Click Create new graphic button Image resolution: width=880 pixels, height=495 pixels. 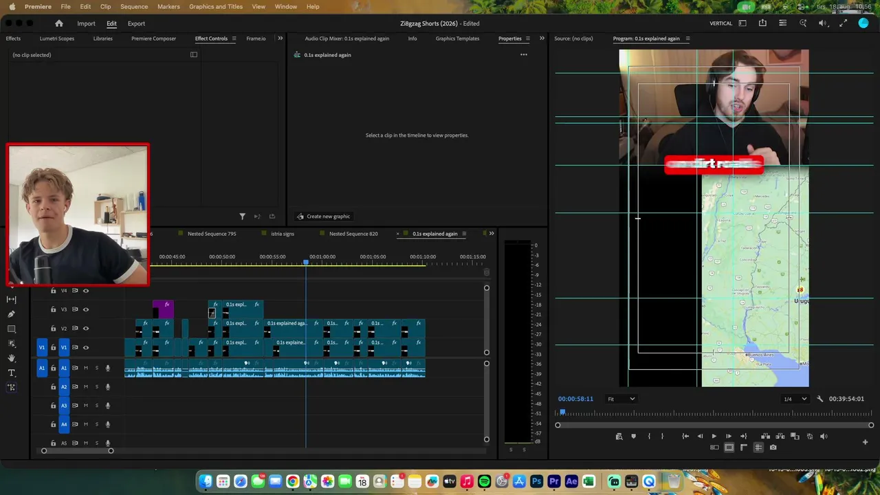(323, 217)
